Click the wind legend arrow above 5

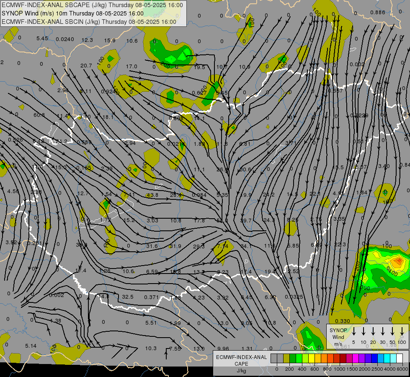tap(353, 331)
